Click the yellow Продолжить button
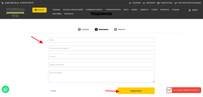The image size is (203, 97). (x=136, y=91)
